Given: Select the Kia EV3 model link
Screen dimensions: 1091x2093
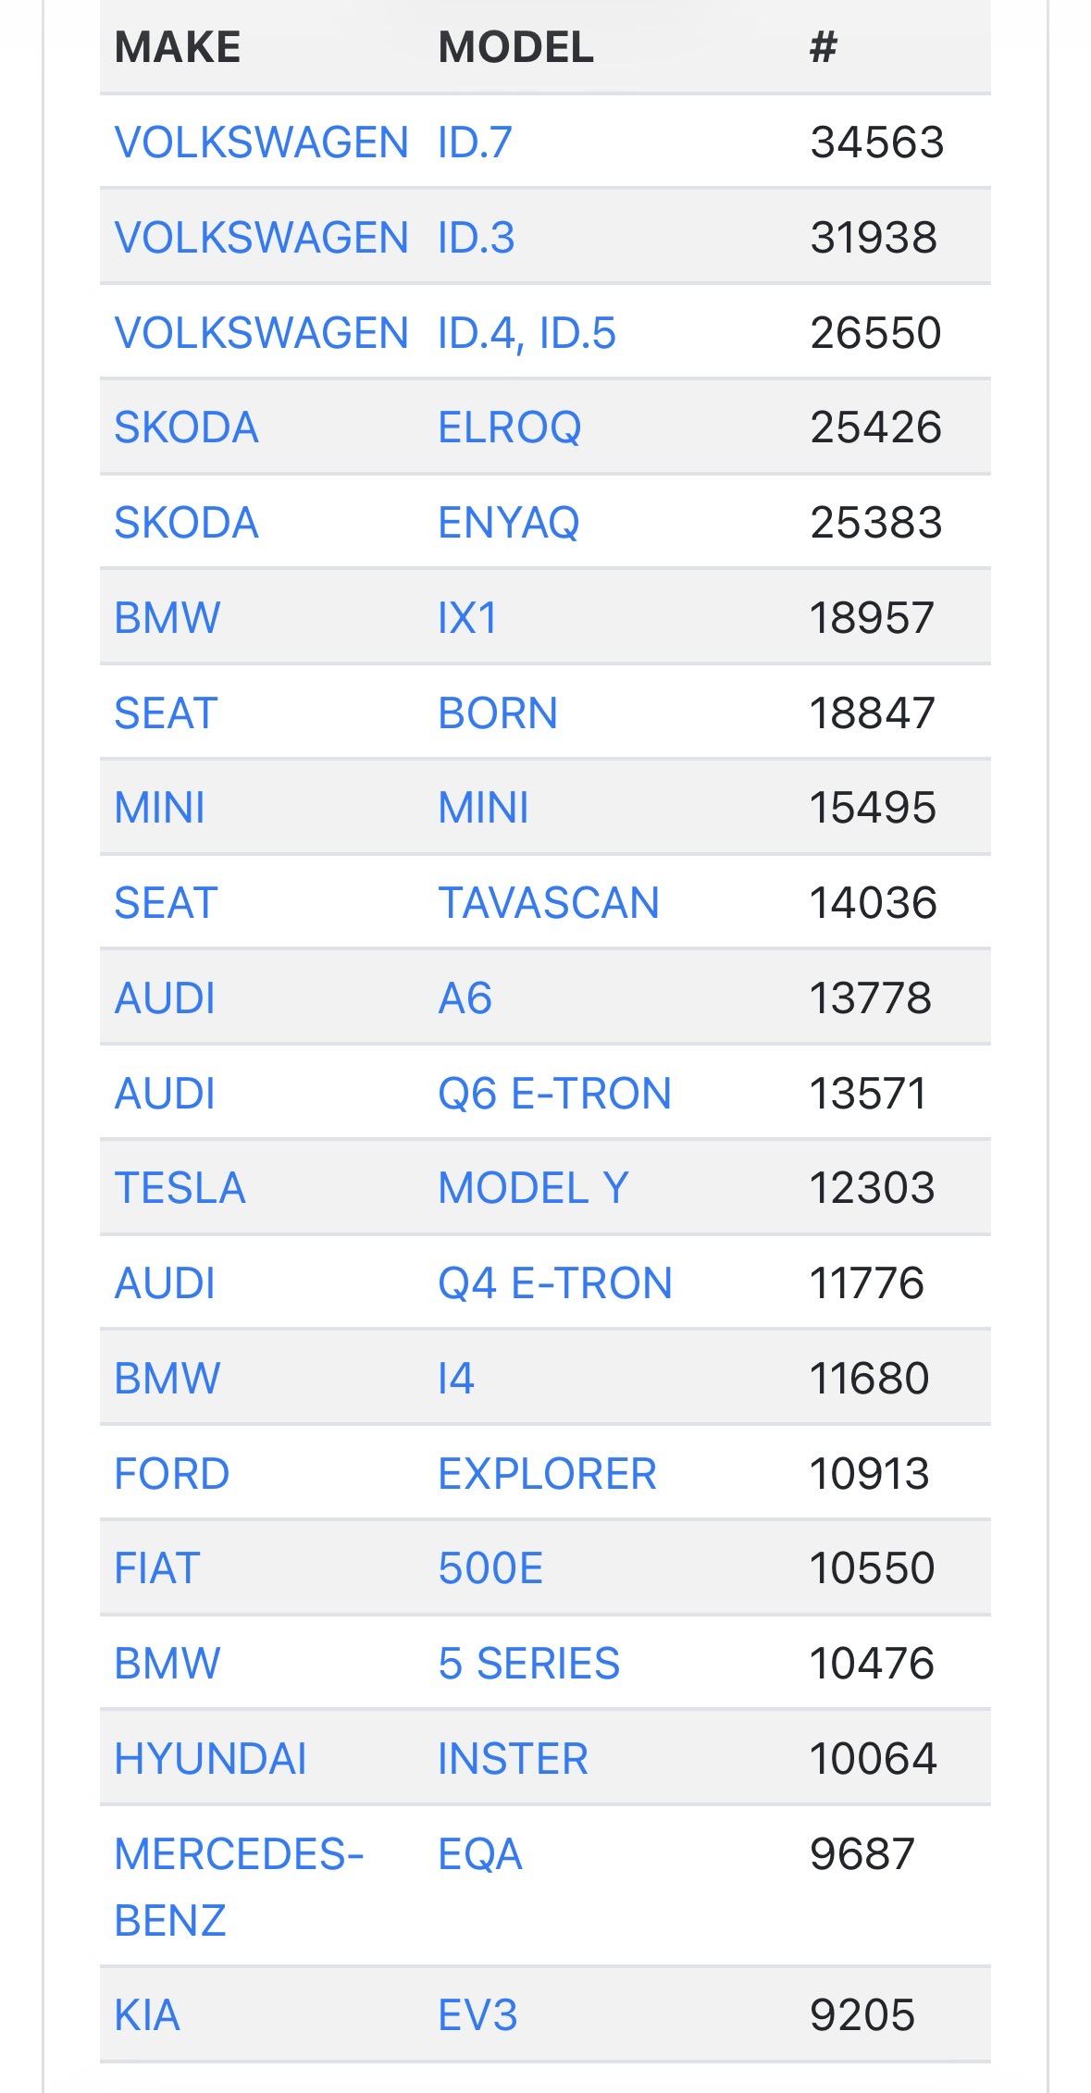Looking at the screenshot, I should (477, 2015).
